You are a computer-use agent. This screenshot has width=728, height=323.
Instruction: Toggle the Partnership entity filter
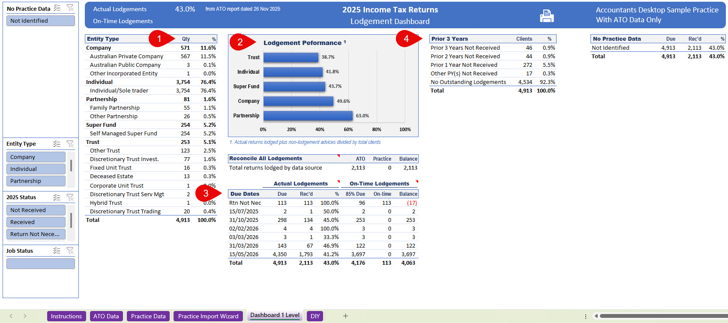pyautogui.click(x=36, y=181)
